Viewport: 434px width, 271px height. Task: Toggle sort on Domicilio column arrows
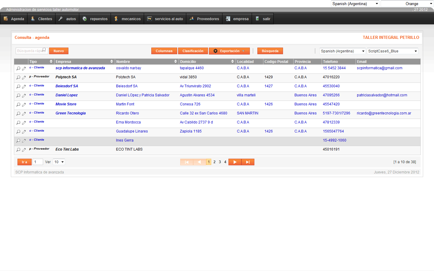pyautogui.click(x=232, y=61)
